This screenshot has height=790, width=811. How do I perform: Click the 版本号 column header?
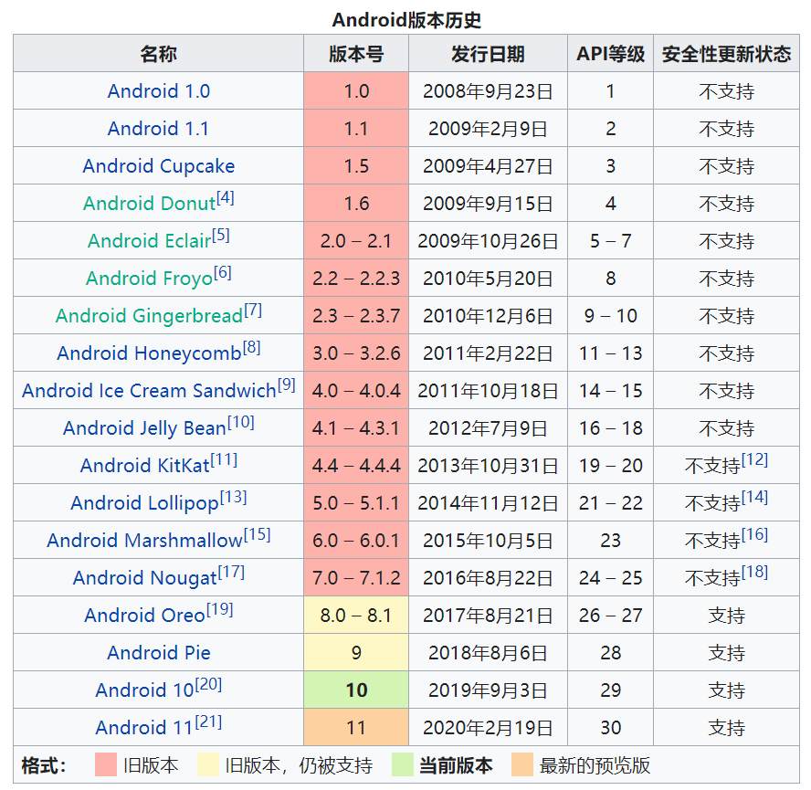click(x=356, y=54)
